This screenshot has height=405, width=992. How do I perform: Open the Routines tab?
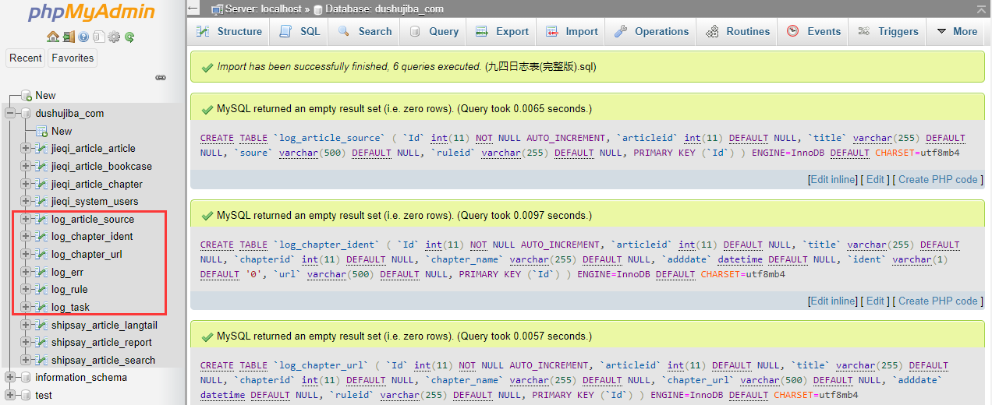tap(738, 32)
